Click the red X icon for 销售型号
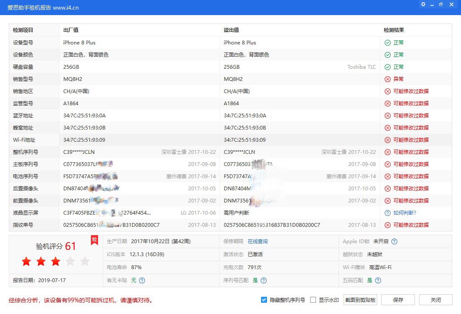This screenshot has height=314, width=461. 388,79
